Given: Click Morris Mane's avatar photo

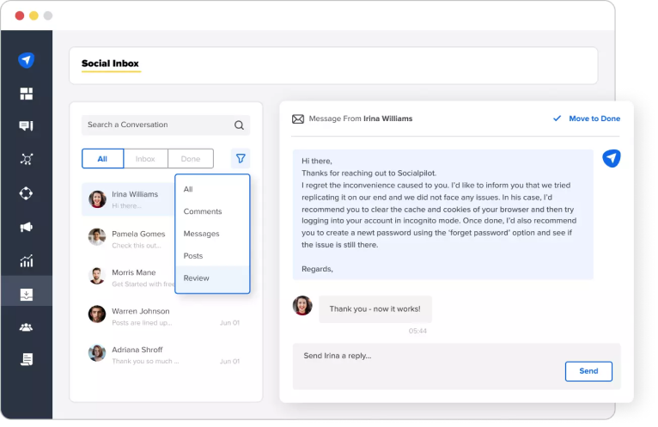Looking at the screenshot, I should pos(97,276).
